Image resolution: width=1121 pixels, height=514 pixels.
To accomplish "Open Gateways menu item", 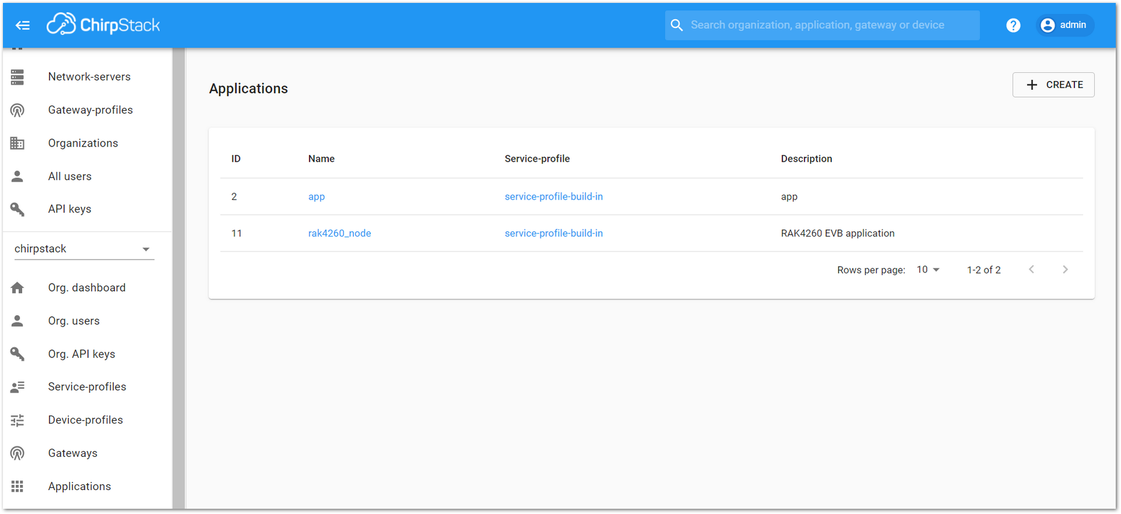I will pos(88,453).
